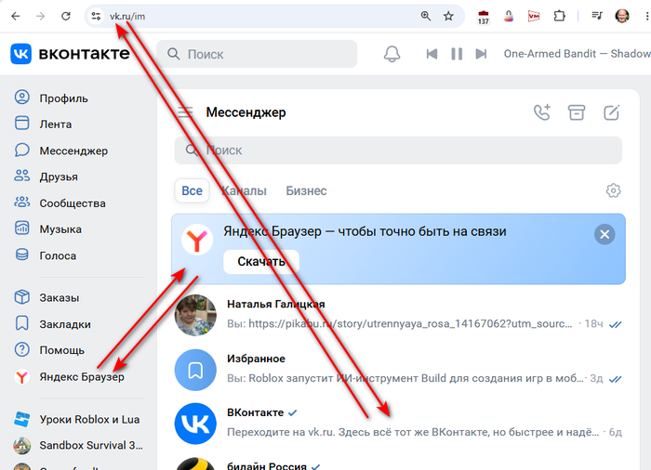Open the ВКонтакте official chat

[398, 423]
